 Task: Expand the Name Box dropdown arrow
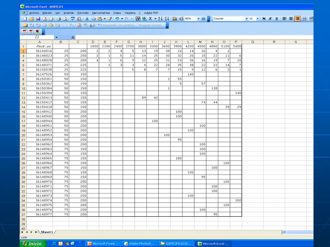(56, 37)
